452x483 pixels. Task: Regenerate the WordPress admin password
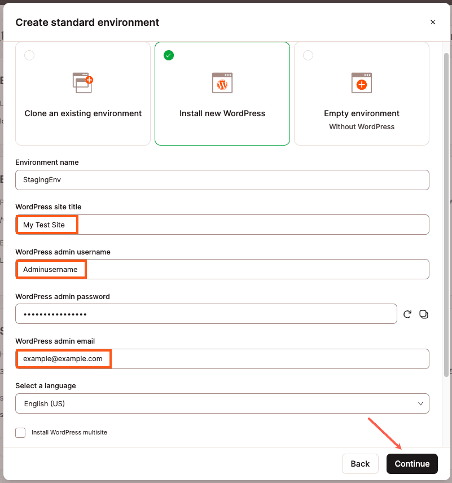pyautogui.click(x=407, y=314)
